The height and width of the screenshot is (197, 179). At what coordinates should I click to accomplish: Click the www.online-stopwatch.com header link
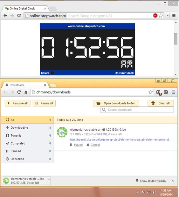86,26
